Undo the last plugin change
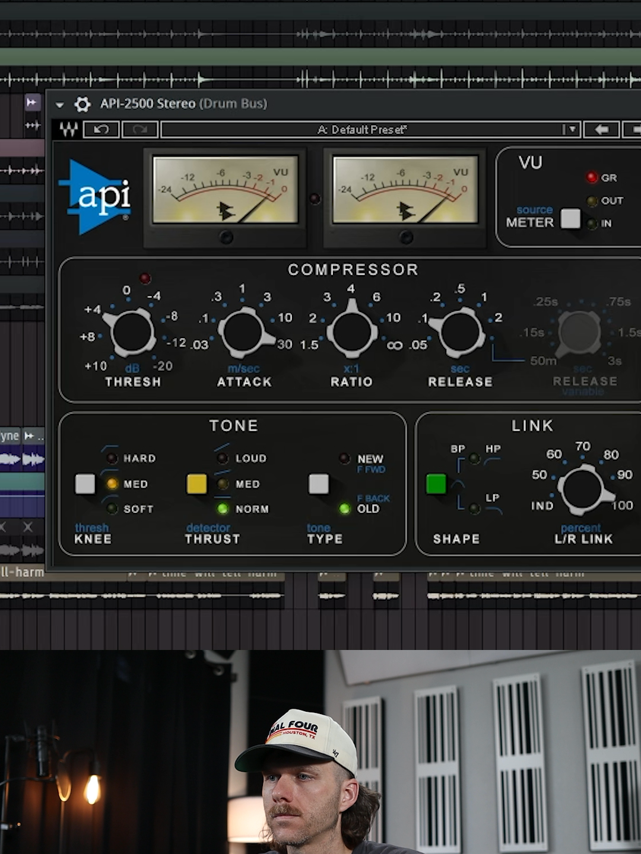 pos(101,129)
